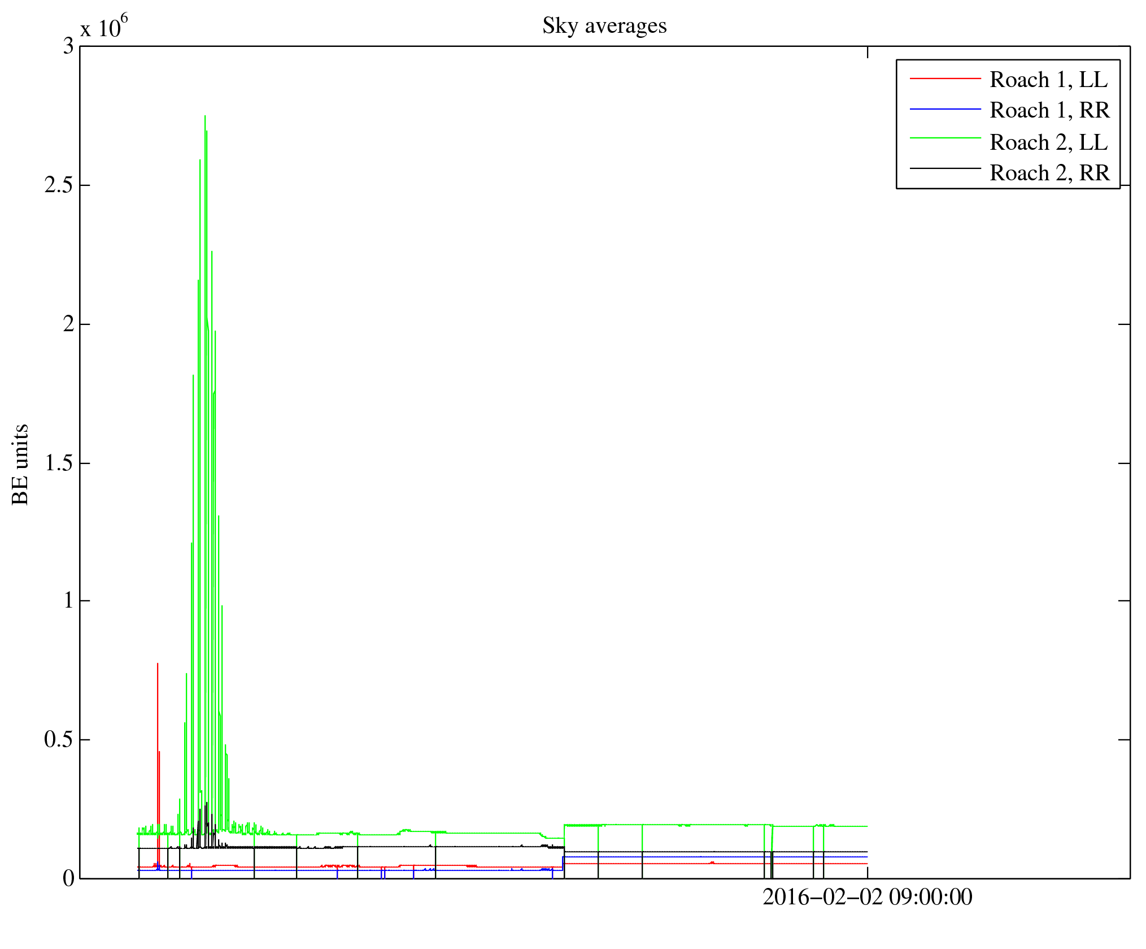Viewport: 1146px width, 949px height.
Task: Click the tip of the tallest green spike
Action: point(204,116)
